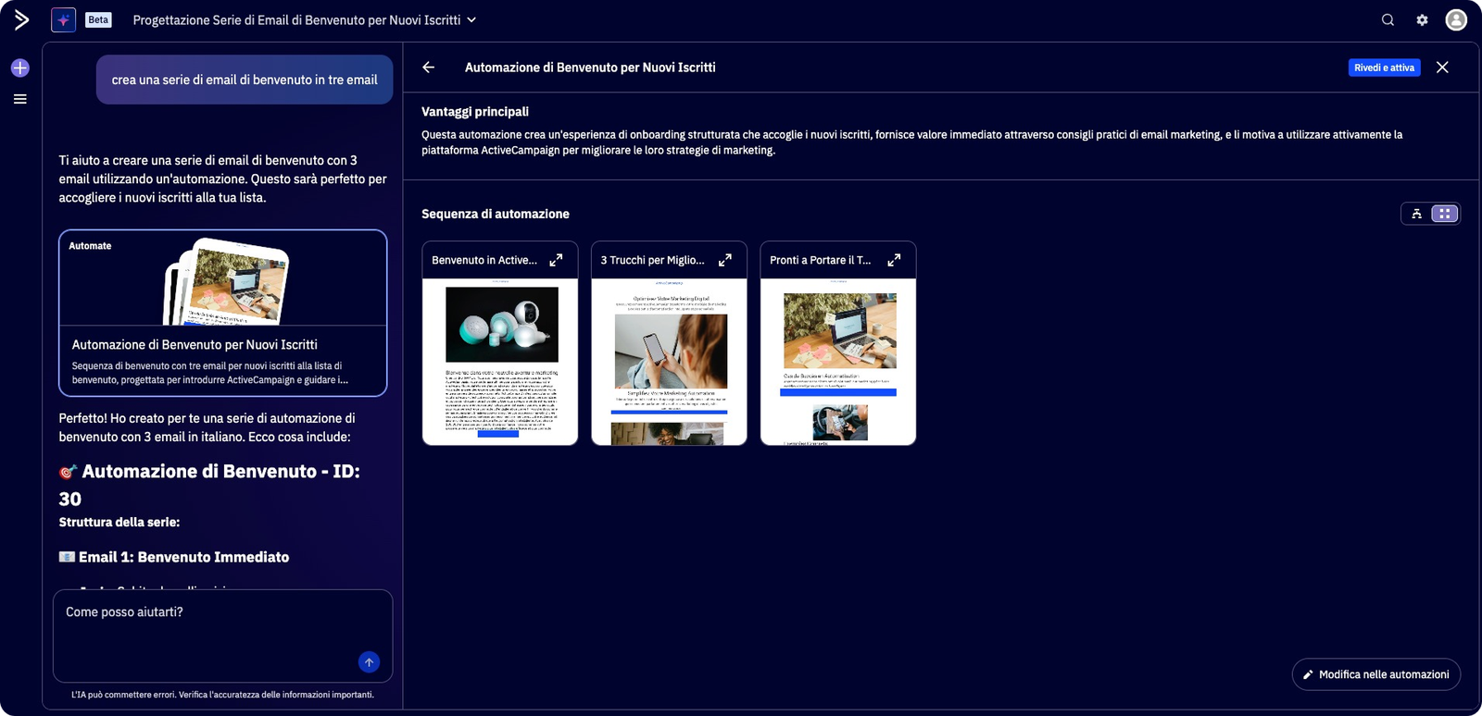Open the user profile avatar
The width and height of the screenshot is (1482, 716).
[x=1456, y=19]
